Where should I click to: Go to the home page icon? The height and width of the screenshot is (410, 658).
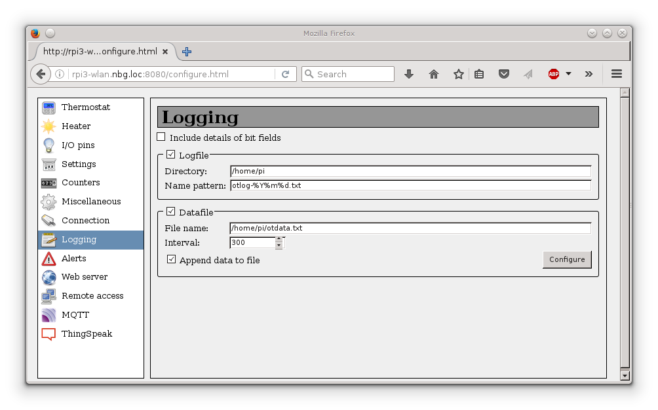point(434,74)
